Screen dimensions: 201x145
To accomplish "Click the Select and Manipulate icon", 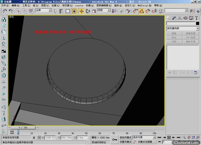I will pyautogui.click(x=121, y=11).
